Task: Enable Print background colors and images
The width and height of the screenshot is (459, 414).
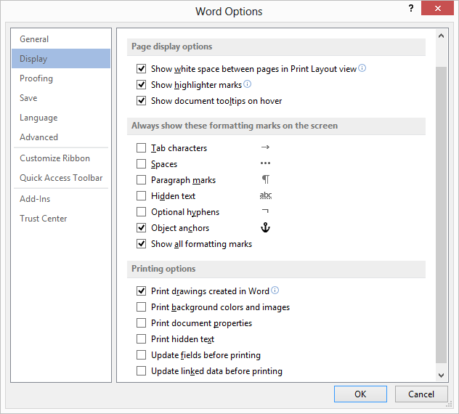Action: tap(142, 307)
